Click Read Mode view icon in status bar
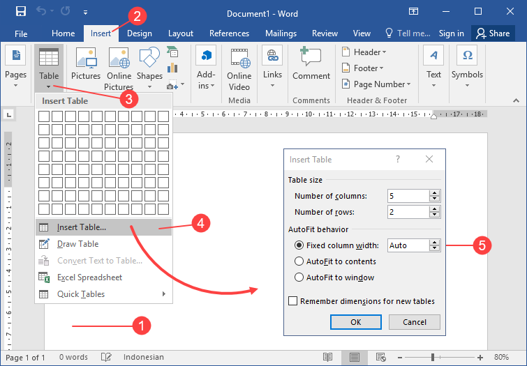The height and width of the screenshot is (366, 527). coord(327,357)
